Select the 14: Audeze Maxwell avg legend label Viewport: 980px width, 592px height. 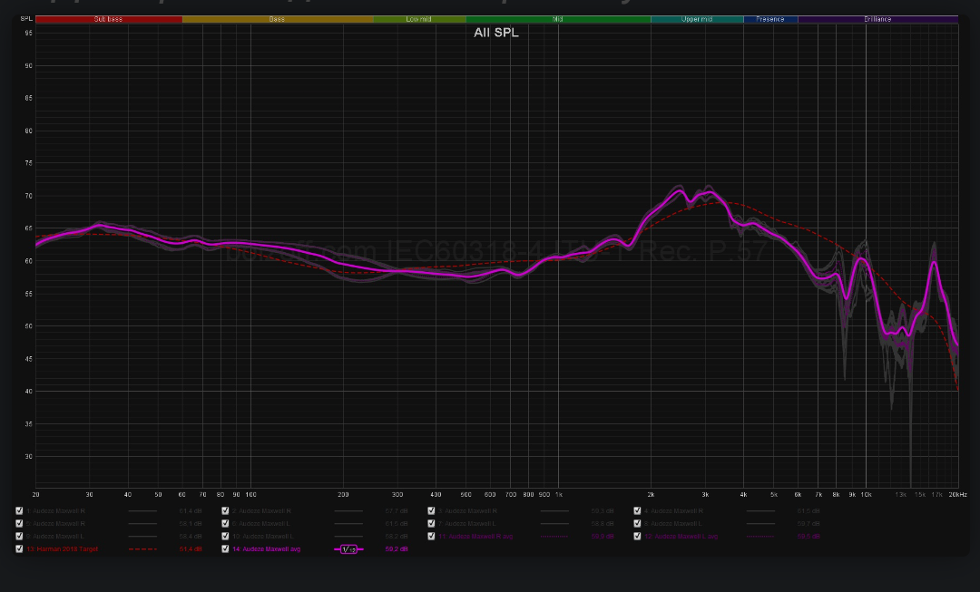pos(266,549)
